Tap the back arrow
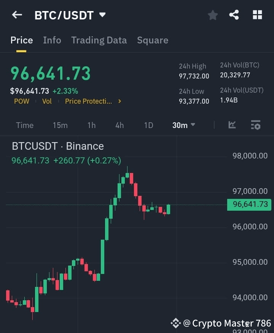Screen dimensions: 274x333 coord(17,14)
